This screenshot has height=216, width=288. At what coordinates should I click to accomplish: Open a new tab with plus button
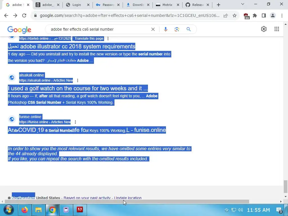click(x=218, y=5)
